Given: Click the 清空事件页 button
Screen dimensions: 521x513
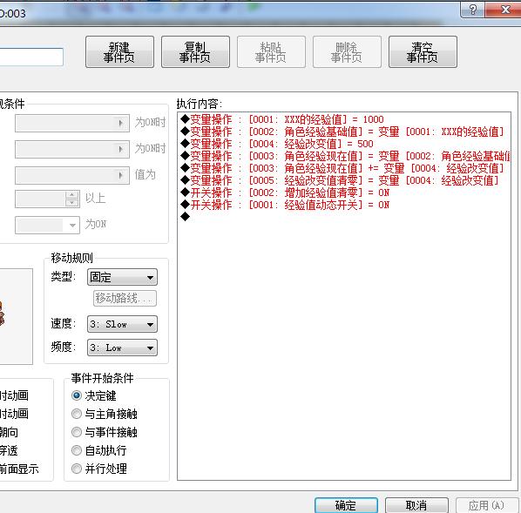Looking at the screenshot, I should click(423, 52).
